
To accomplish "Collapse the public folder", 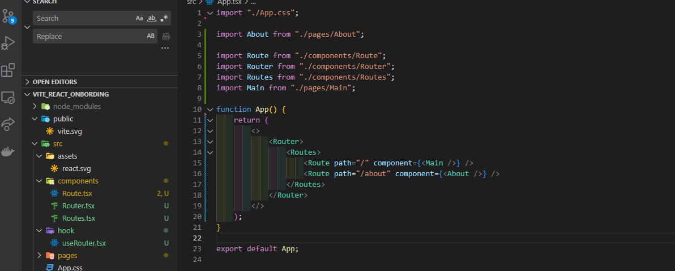I will coord(35,119).
